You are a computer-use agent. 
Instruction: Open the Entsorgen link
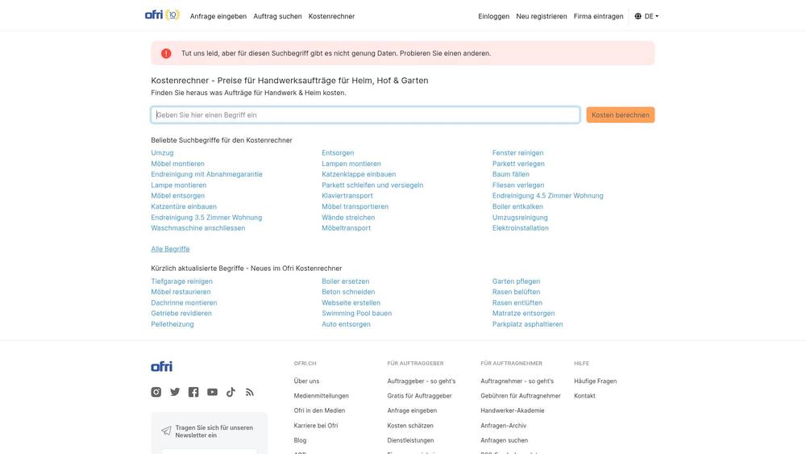pos(338,152)
